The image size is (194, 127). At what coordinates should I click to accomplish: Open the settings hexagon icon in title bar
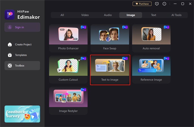click(164, 4)
